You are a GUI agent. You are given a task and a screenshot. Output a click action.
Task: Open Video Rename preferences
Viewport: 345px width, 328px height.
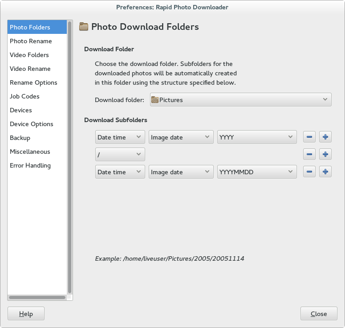click(x=37, y=69)
